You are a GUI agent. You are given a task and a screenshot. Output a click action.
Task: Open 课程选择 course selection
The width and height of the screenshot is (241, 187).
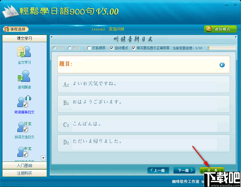click(x=16, y=29)
